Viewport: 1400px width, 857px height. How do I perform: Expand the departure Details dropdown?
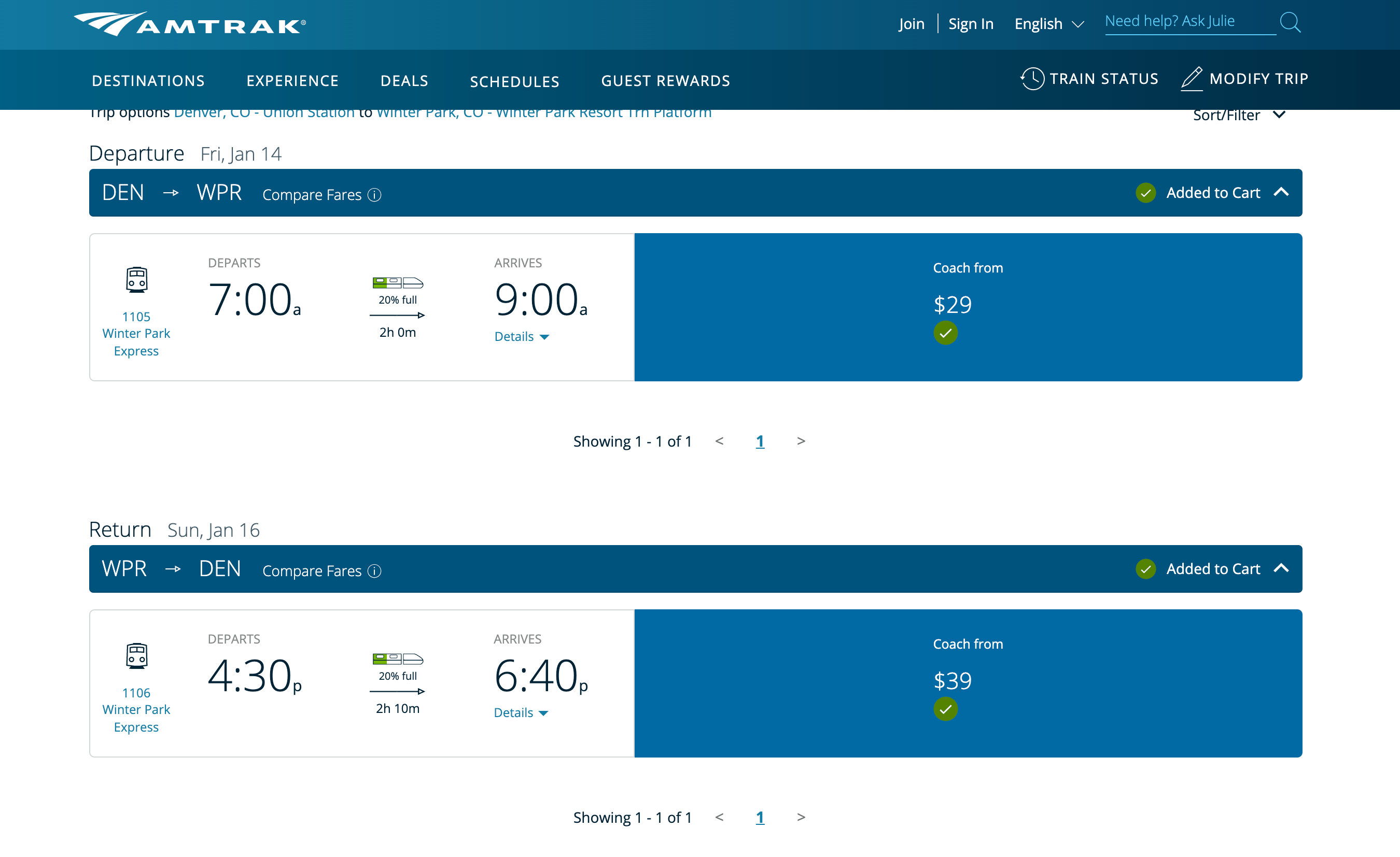tap(521, 336)
